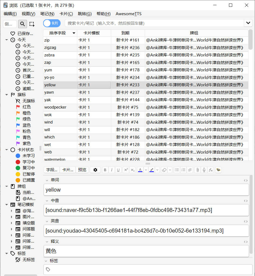This screenshot has width=255, height=276.
Task: Click the AwesomeTTS toolbar icon
Action: [x=218, y=170]
